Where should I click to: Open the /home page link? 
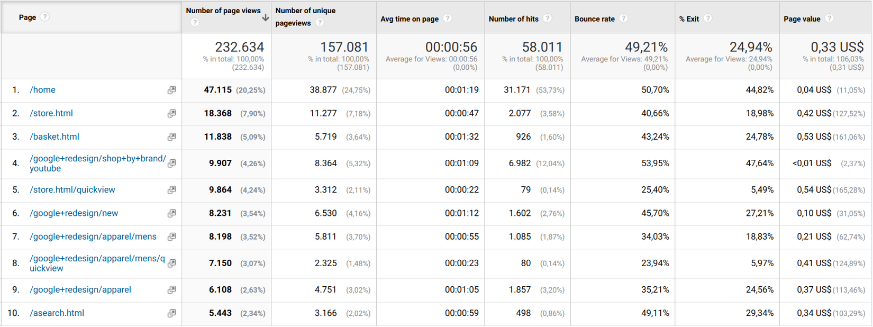pos(42,90)
